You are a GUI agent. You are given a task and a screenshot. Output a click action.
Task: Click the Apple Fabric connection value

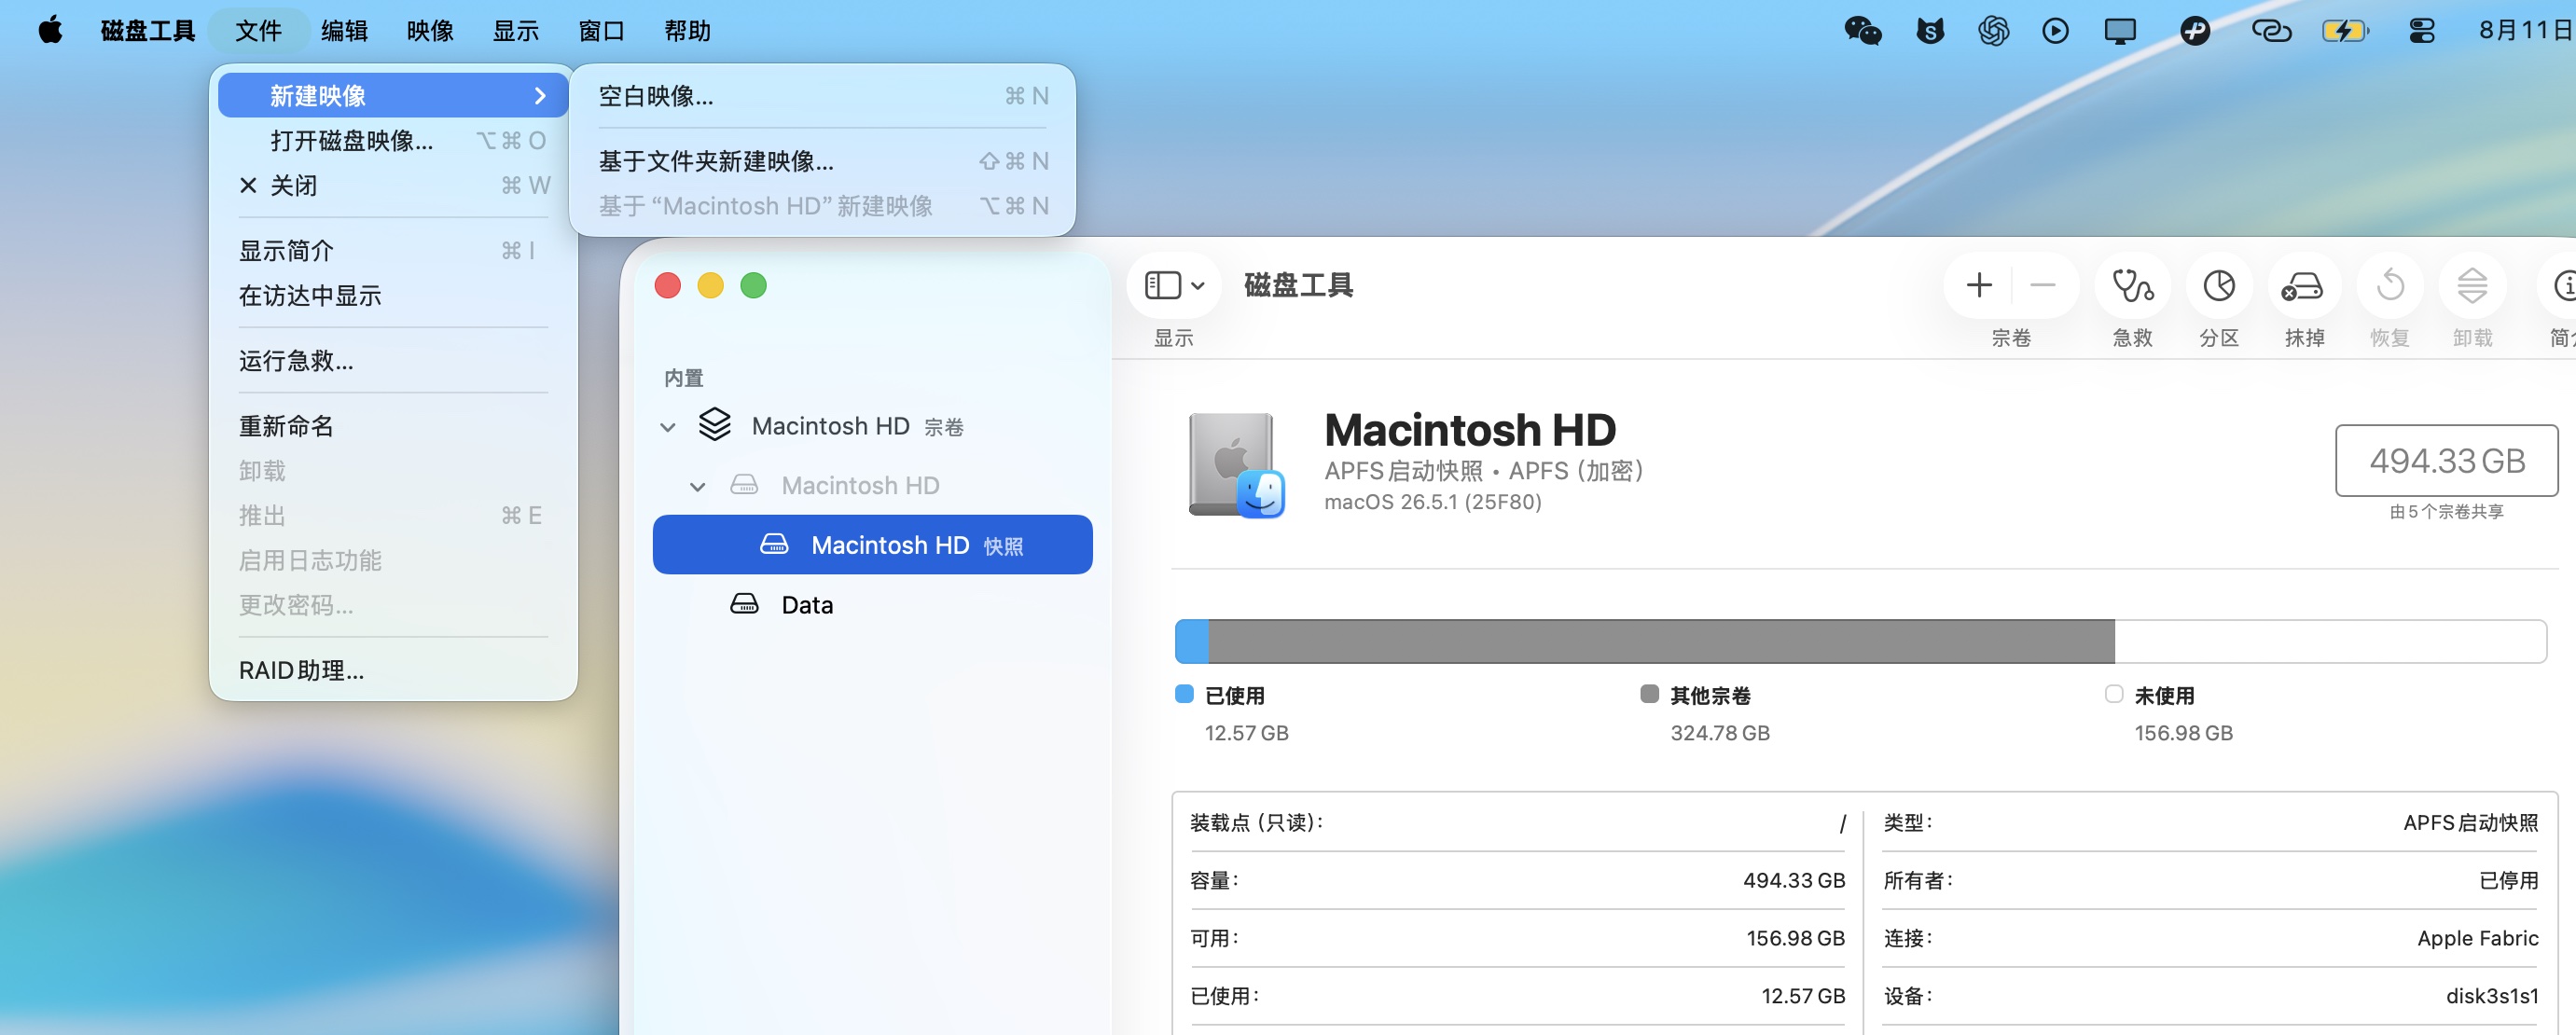pyautogui.click(x=2477, y=938)
